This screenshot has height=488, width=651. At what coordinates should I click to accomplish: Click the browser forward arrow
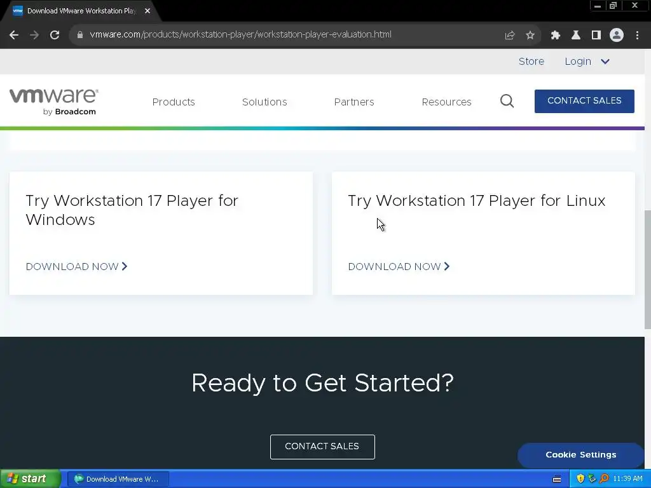(x=34, y=35)
